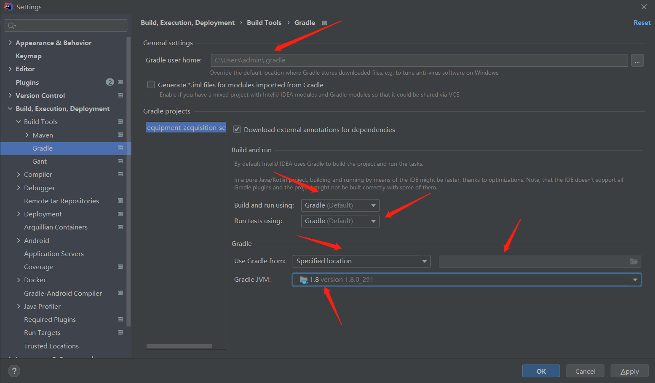Expand the Debugger node
The width and height of the screenshot is (655, 383).
(19, 188)
